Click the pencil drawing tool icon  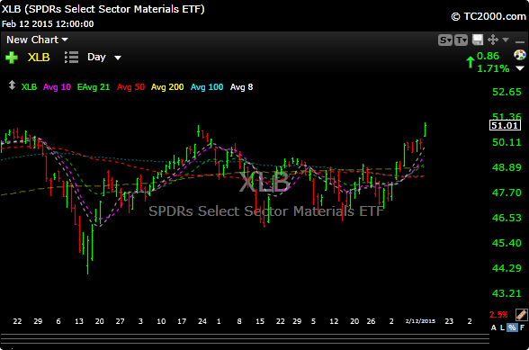click(x=521, y=315)
